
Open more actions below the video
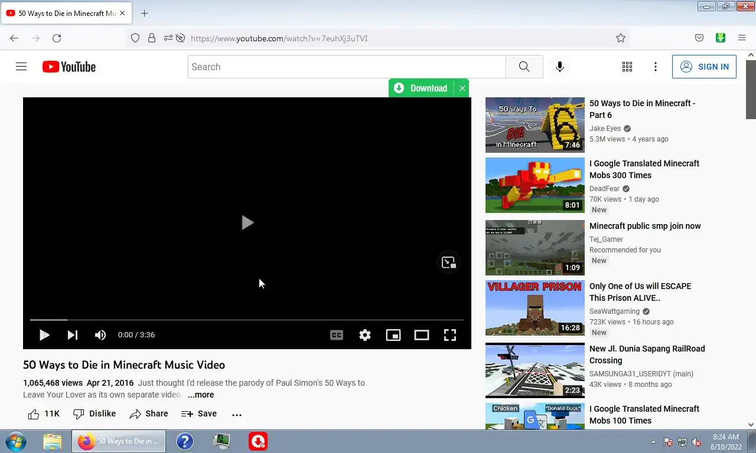click(237, 415)
